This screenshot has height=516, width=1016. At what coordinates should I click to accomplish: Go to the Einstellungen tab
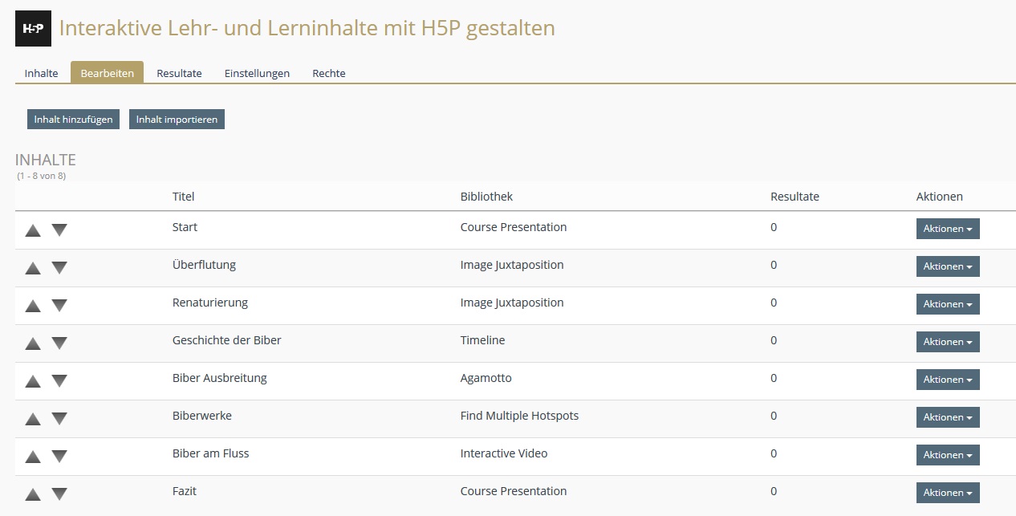pyautogui.click(x=257, y=73)
